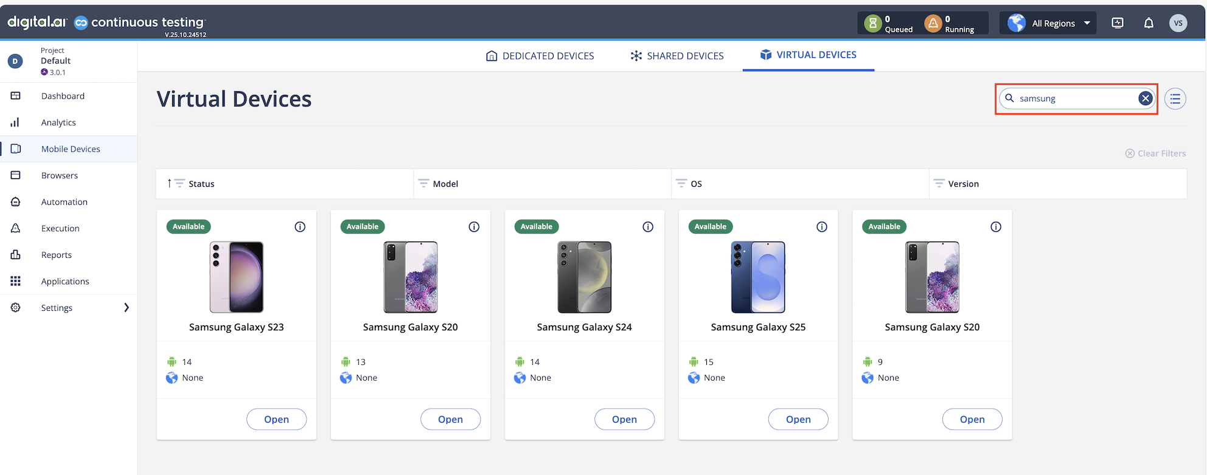Open Analytics from the sidebar
The image size is (1207, 475).
coord(58,122)
